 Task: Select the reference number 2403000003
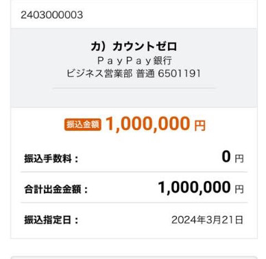tap(52, 15)
